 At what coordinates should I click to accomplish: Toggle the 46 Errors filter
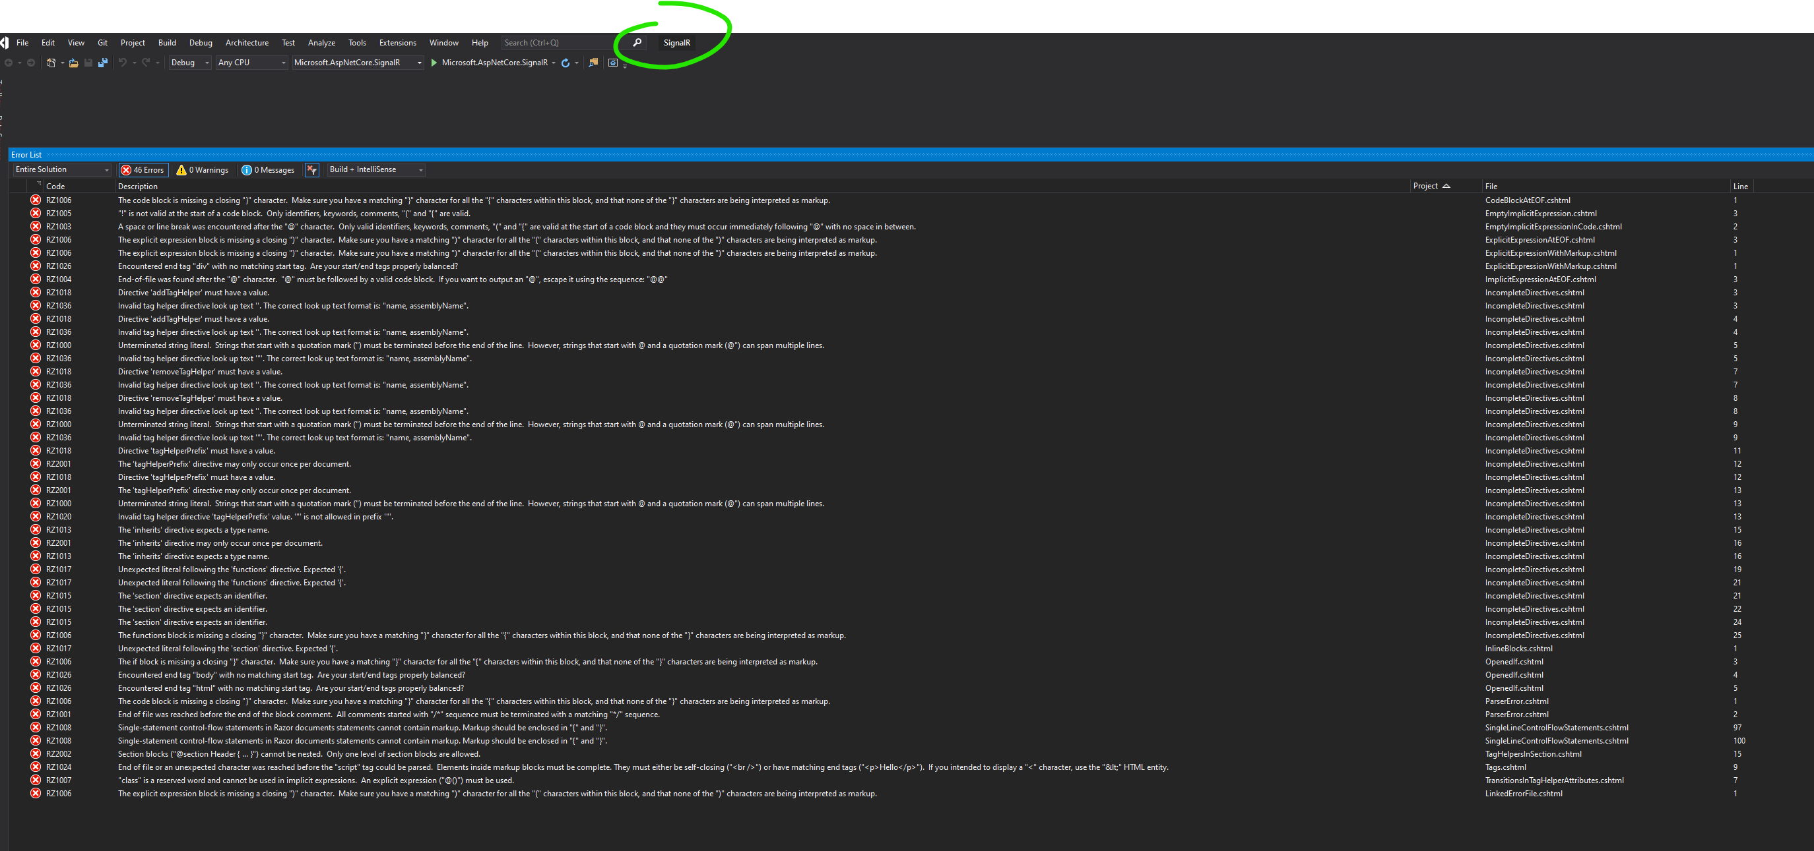pos(143,169)
